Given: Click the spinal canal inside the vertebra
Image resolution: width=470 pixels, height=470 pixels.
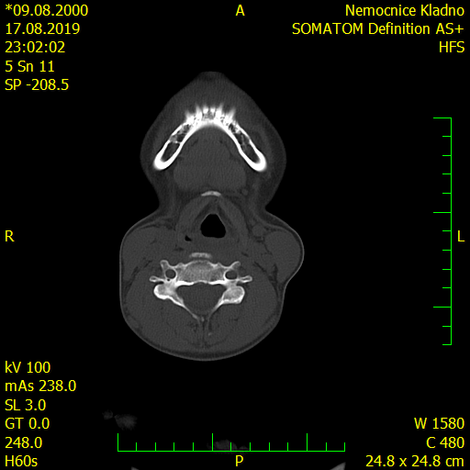Looking at the screenshot, I should 199,297.
